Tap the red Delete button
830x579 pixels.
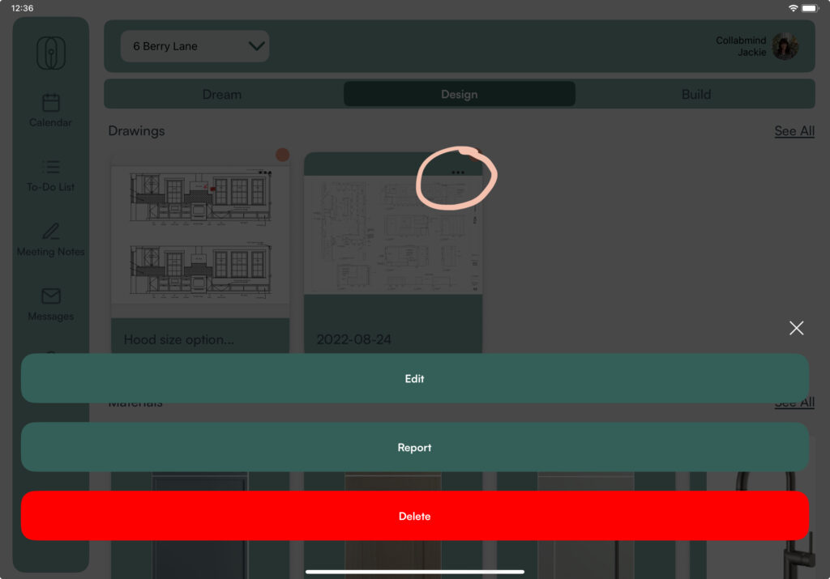point(414,516)
